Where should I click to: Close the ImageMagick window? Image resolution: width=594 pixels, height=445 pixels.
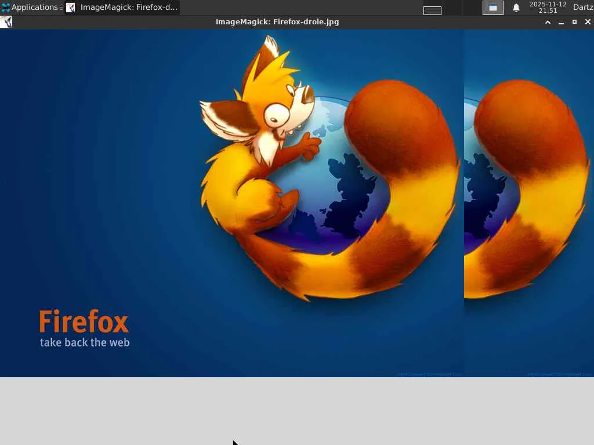[x=588, y=22]
